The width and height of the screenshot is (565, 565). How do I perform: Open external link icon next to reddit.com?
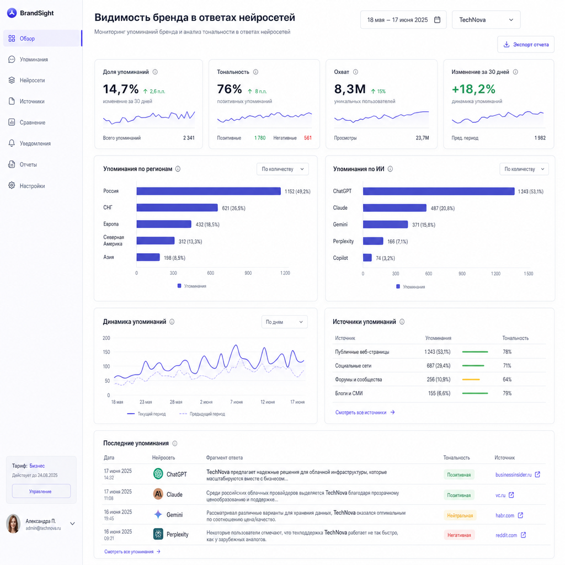point(523,535)
